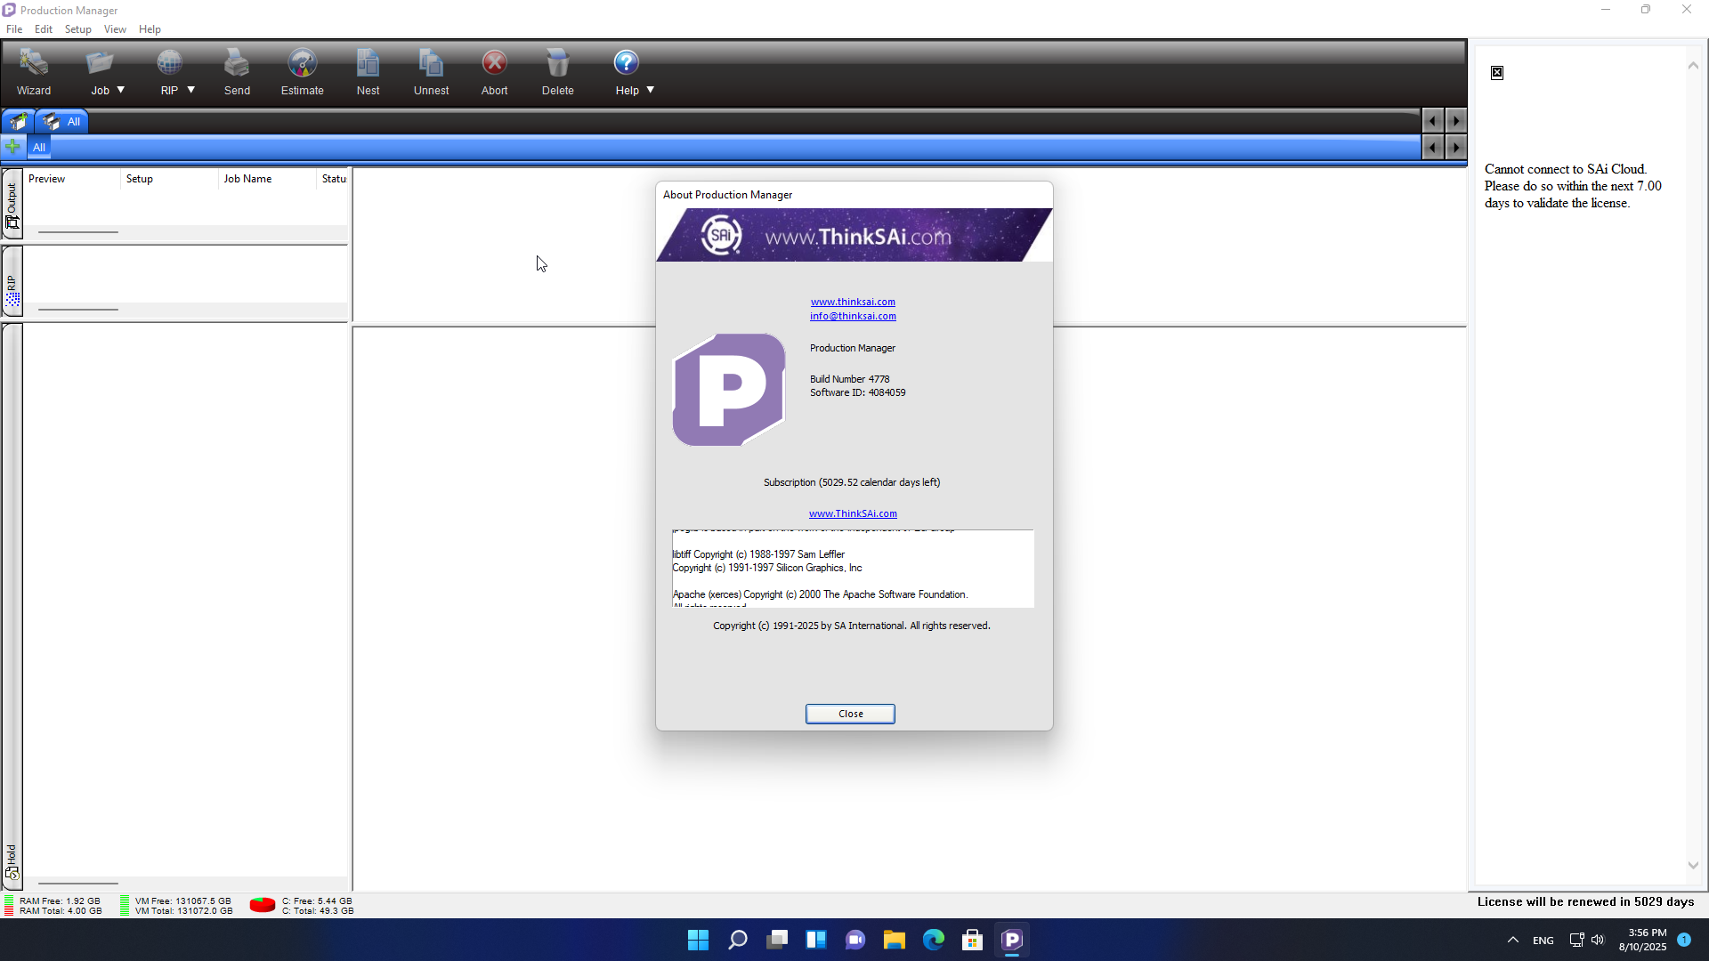1709x961 pixels.
Task: Close the About Production Manager dialog
Action: coord(850,714)
